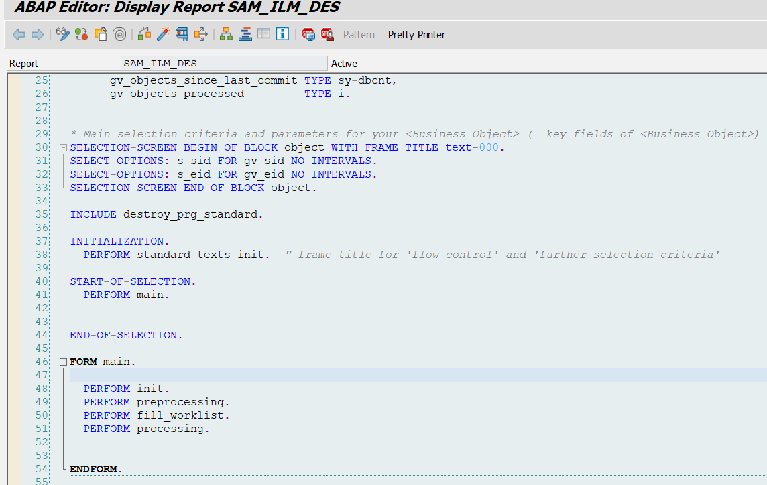Click the Display Object List spiral icon
This screenshot has width=767, height=485.
117,34
